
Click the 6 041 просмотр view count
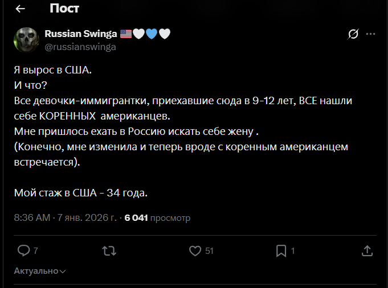157,217
